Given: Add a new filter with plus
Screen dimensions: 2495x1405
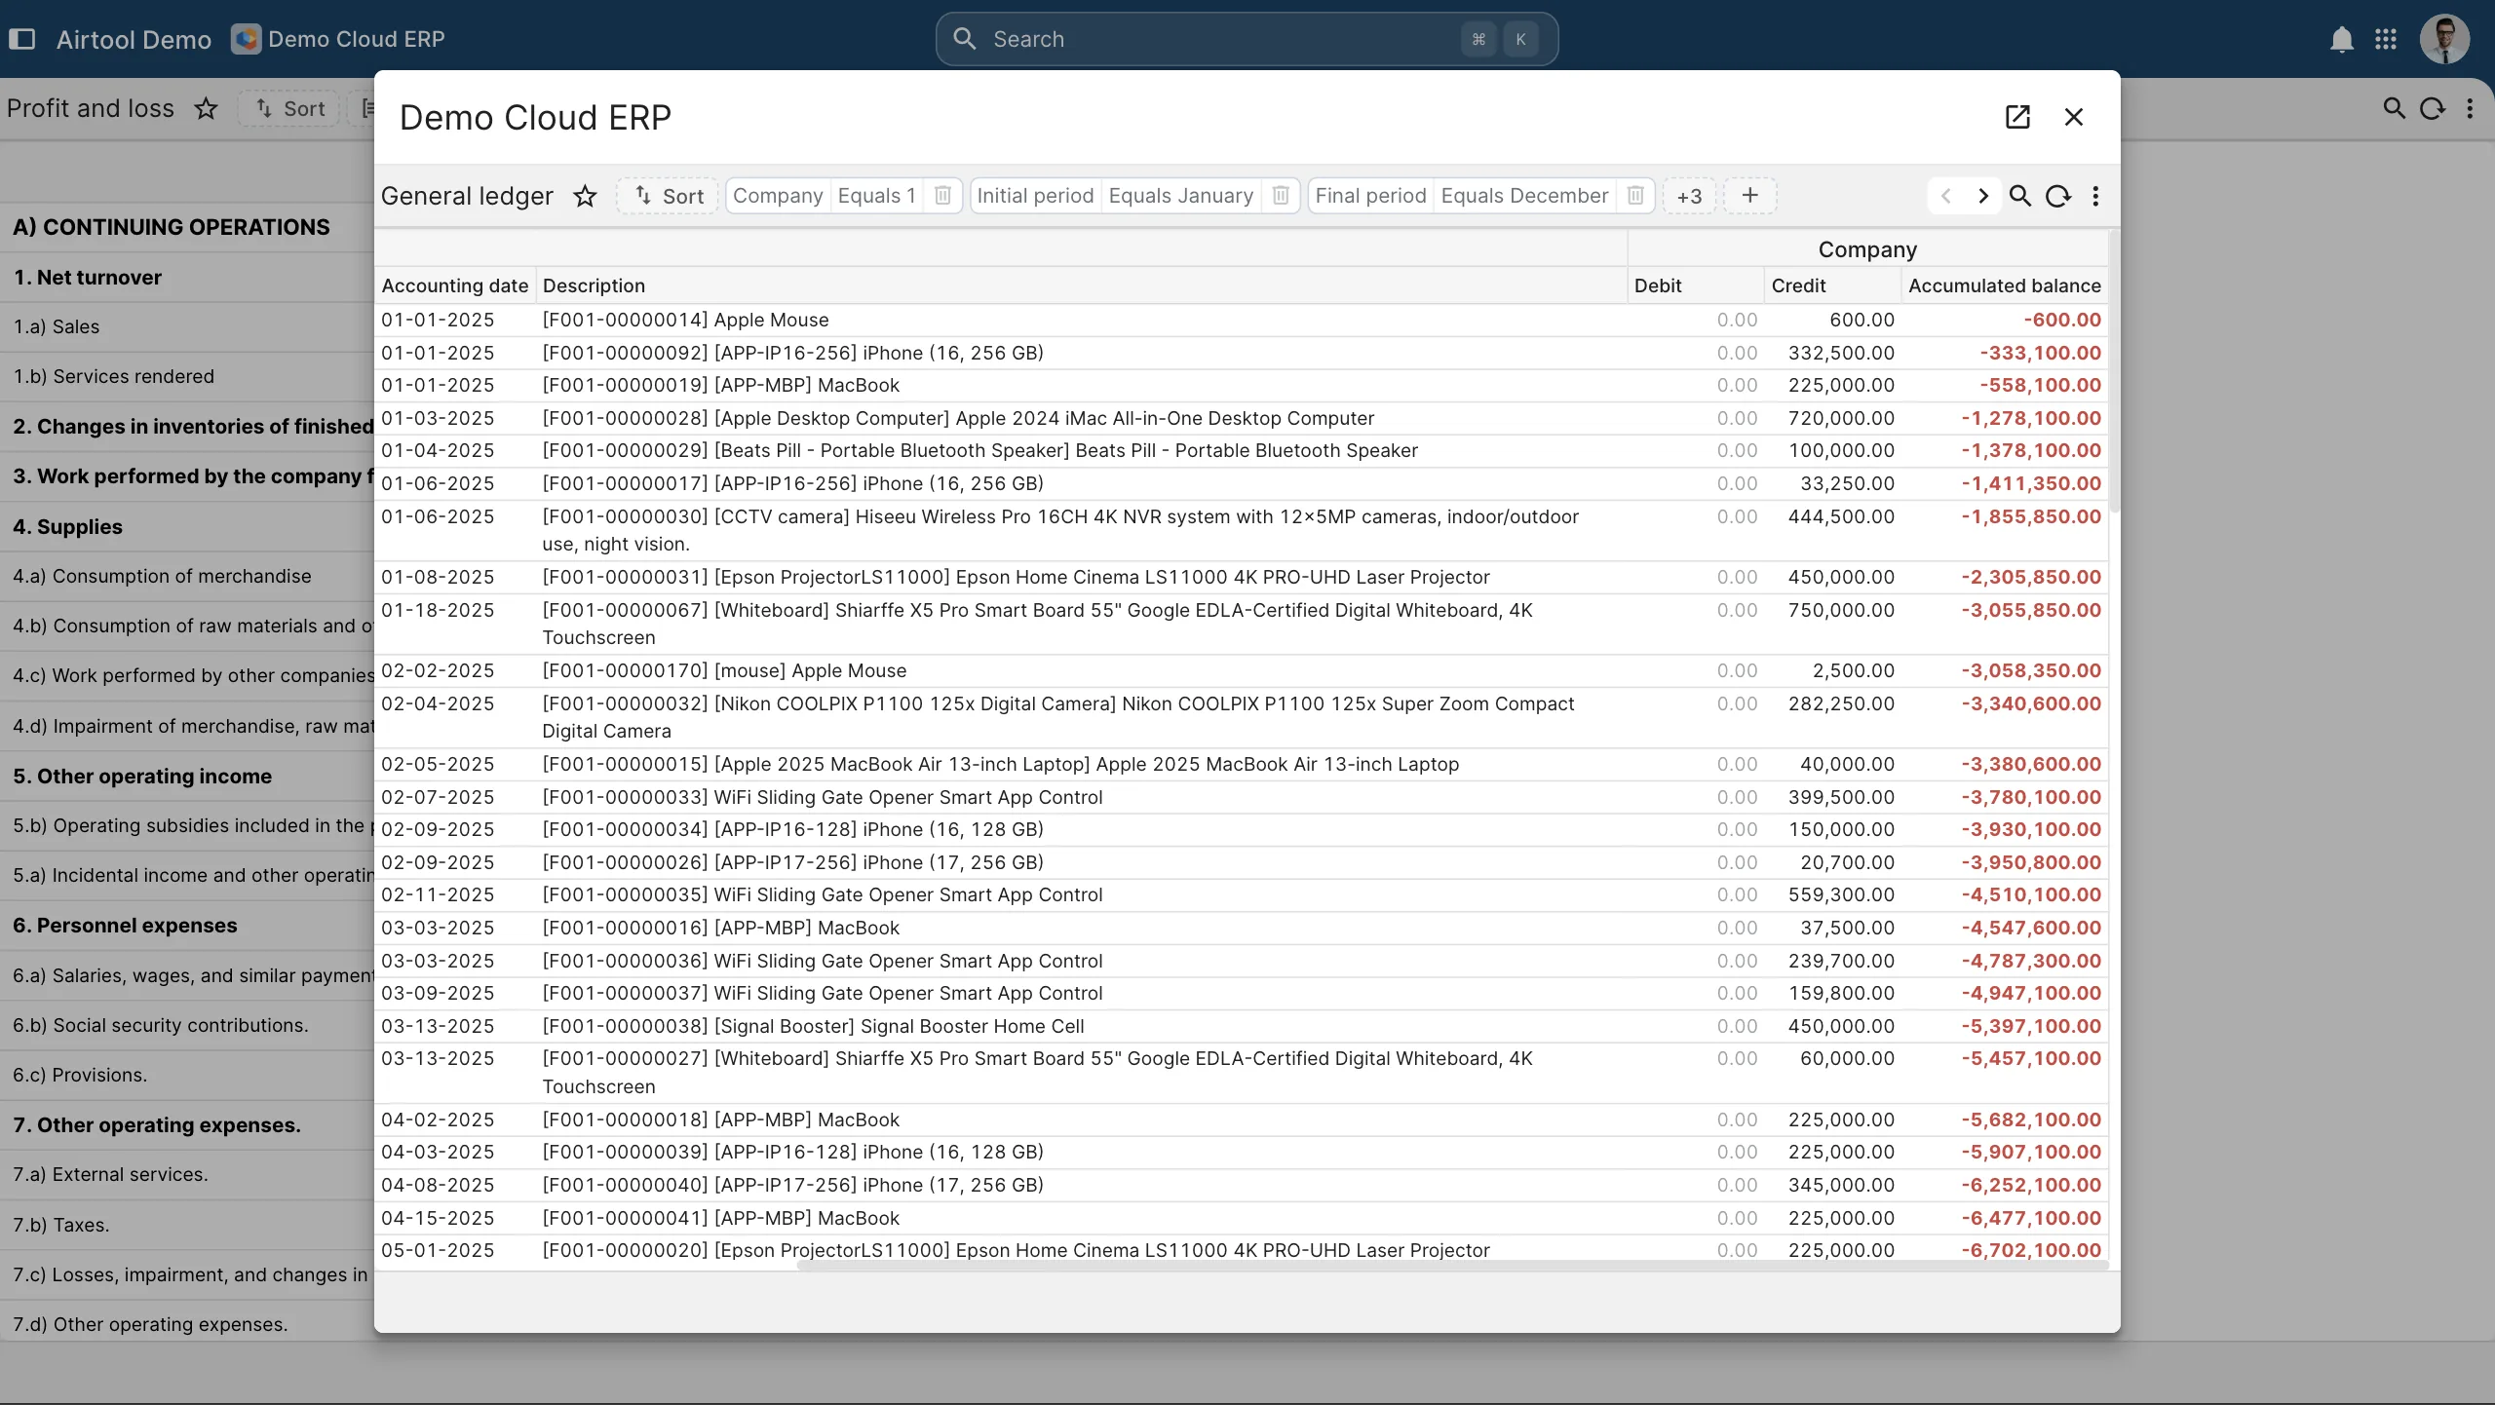Looking at the screenshot, I should 1750,196.
